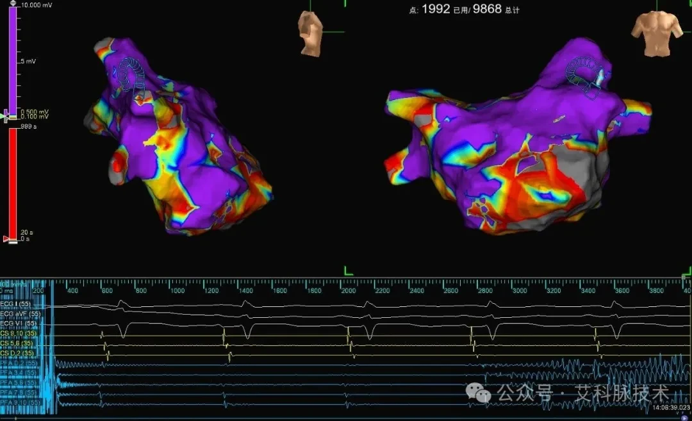Select the PFA 3,4 channel label
This screenshot has width=692, height=421.
(x=19, y=373)
